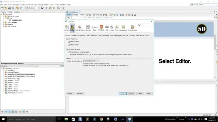Click Save All toolbar icon
Viewport: 218px width, 122px height.
click(x=13, y=8)
